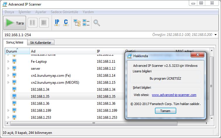221x138 pixels.
Task: Expand the 192.168.1.253 row
Action: click(x=8, y=117)
